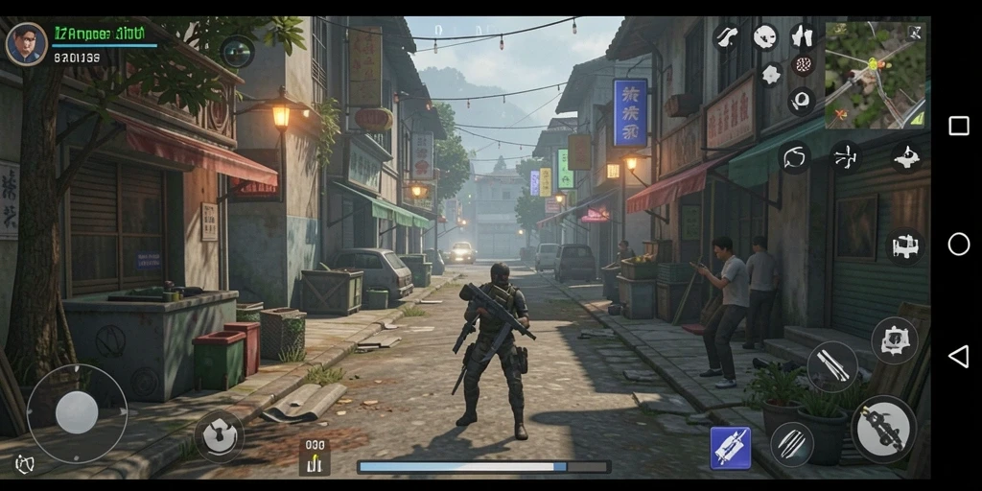982x491 pixels.
Task: Tap the small outline icon under joystick
Action: click(24, 464)
